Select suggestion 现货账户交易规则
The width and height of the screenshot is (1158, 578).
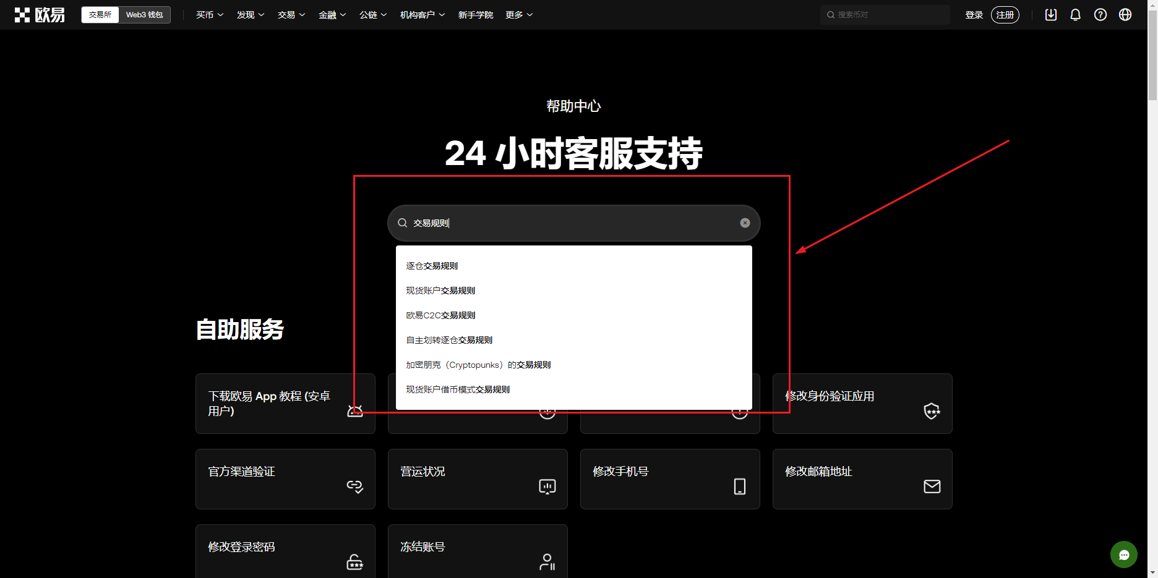click(574, 291)
